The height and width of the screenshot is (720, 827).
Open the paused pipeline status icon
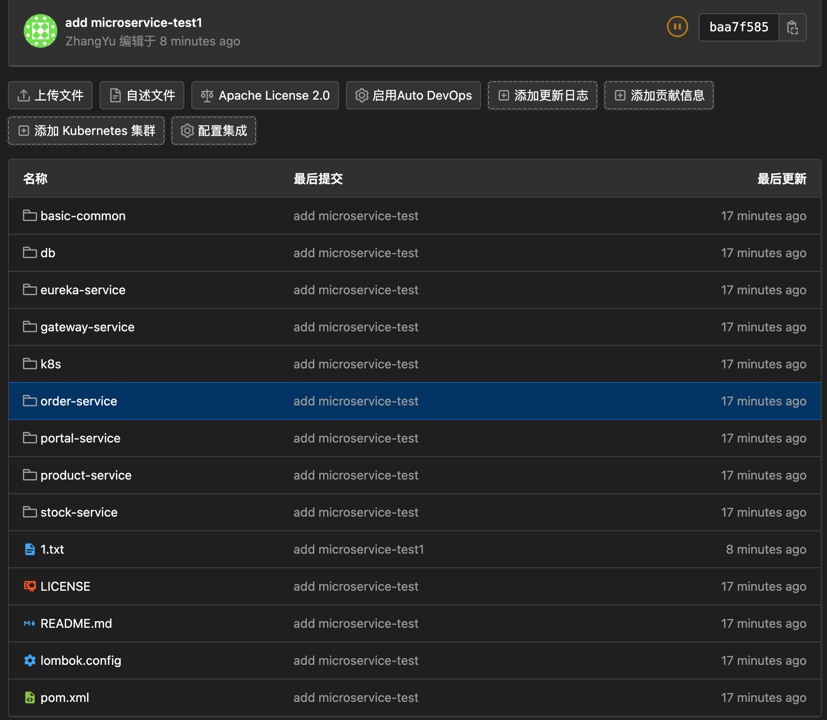click(x=677, y=27)
